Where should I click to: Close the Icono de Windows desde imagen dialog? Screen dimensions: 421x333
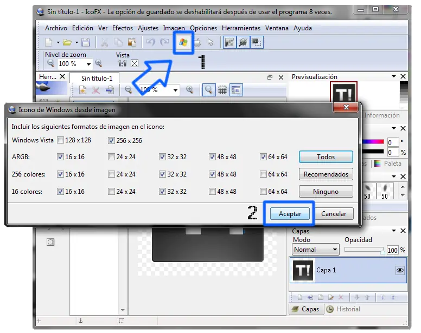346,107
